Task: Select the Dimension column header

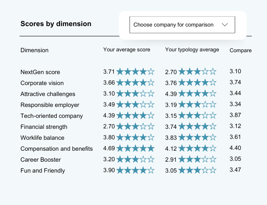Action: pos(34,50)
